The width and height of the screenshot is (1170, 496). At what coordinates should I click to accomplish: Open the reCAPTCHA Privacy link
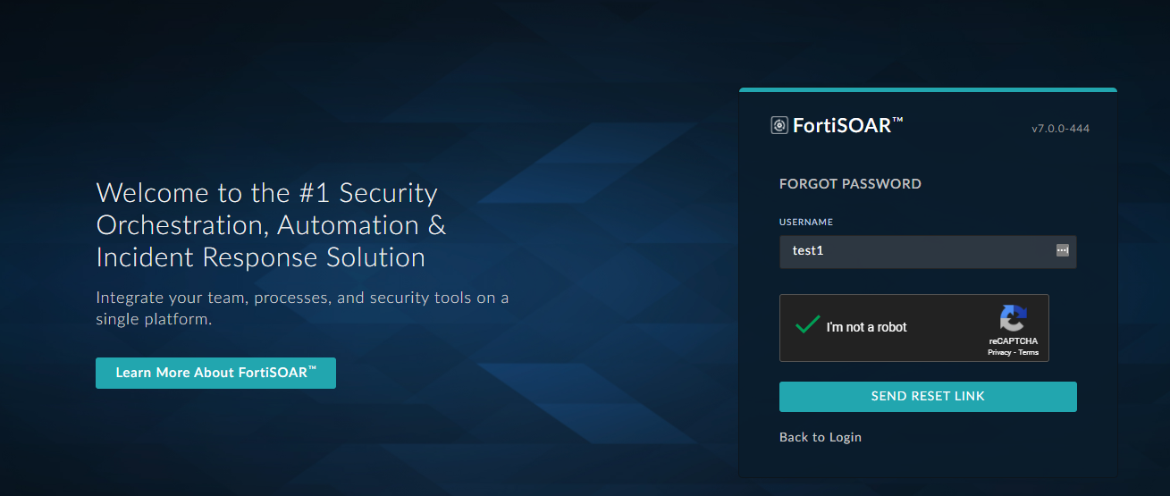(x=998, y=353)
